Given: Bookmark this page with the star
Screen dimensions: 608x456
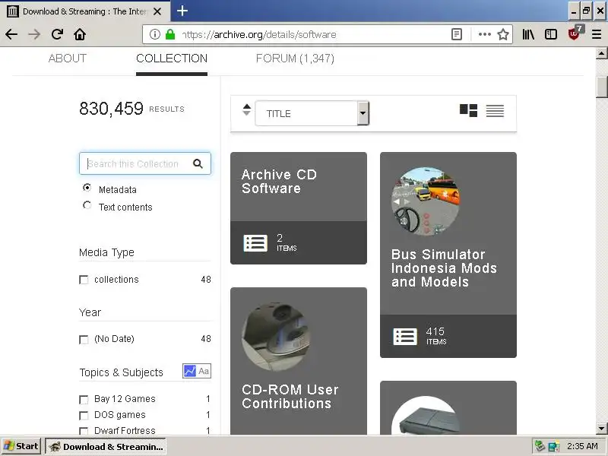Looking at the screenshot, I should [503, 34].
